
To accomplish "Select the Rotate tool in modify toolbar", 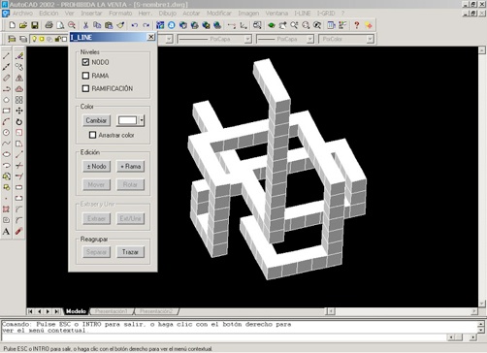I will pos(19,121).
